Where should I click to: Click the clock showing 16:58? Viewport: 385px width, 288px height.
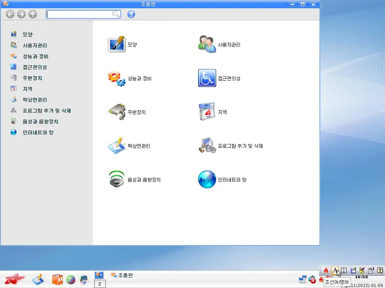tap(361, 277)
